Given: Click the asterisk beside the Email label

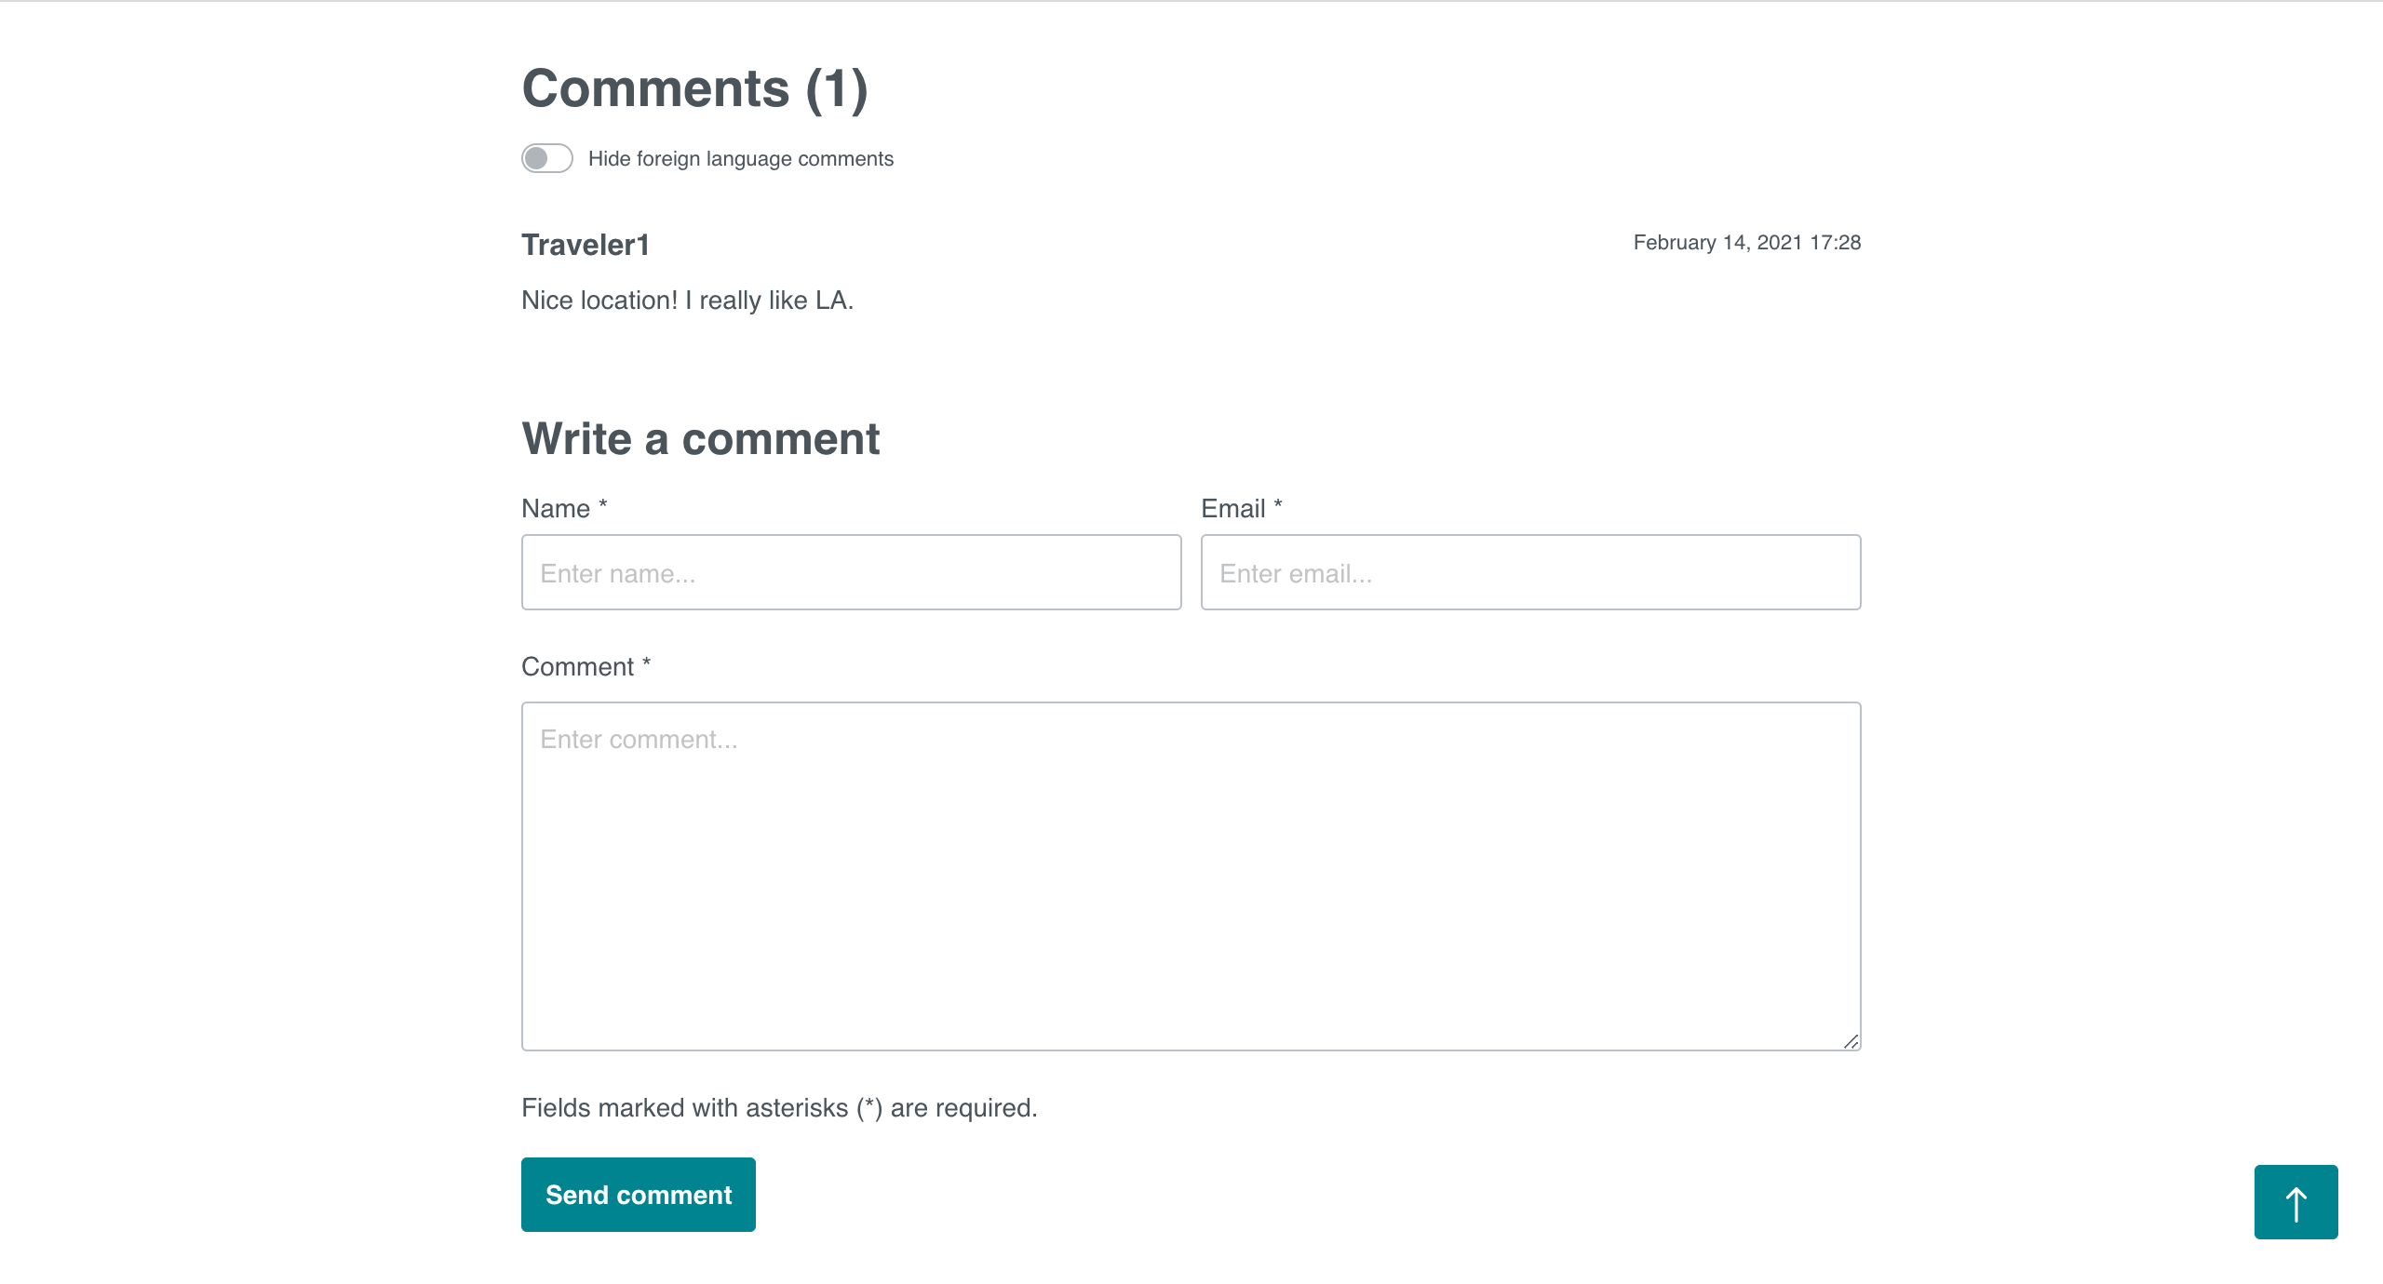Looking at the screenshot, I should click(x=1278, y=505).
